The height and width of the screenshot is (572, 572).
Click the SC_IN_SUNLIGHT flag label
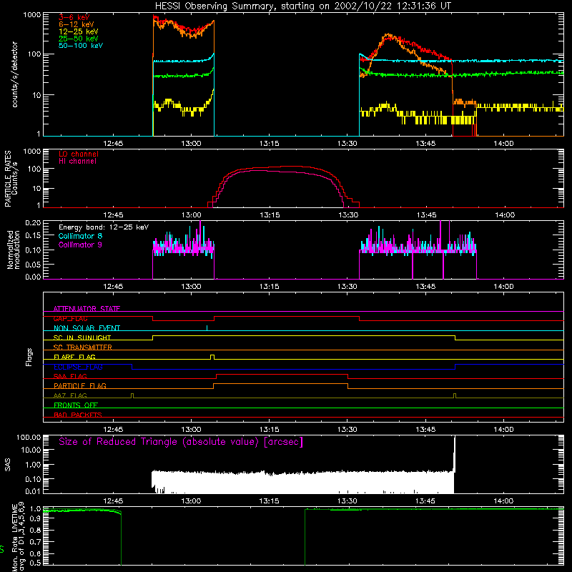click(x=82, y=337)
